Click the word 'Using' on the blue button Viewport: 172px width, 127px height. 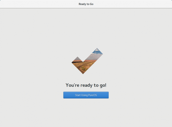click(84, 95)
